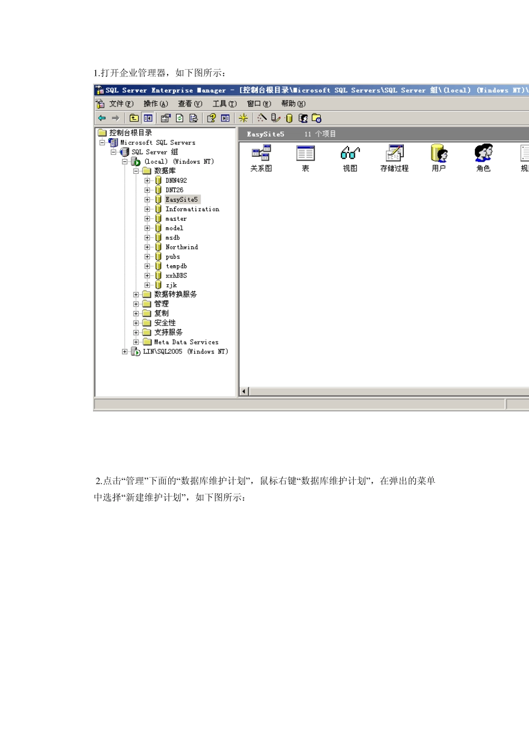Click the Export list toolbar icon
Screen dimensions: 529x749
click(193, 118)
